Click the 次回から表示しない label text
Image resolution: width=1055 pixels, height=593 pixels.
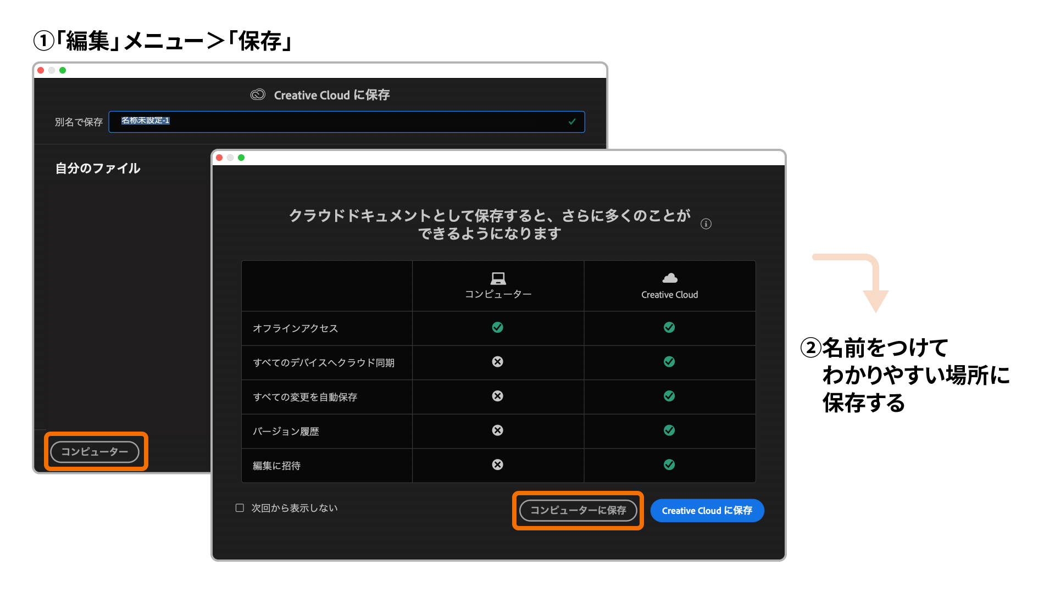[295, 508]
